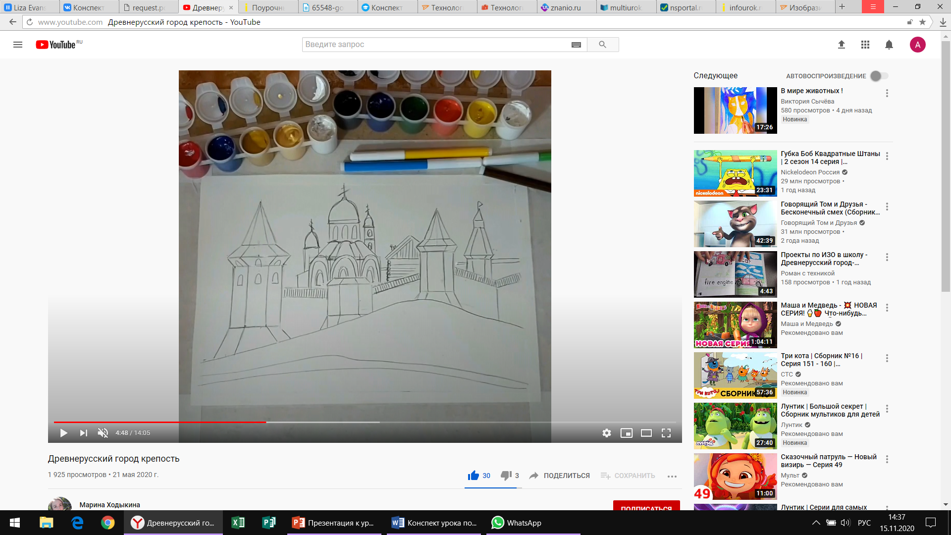Open options for 'Проекты по ИЗО' video
The width and height of the screenshot is (951, 535).
887,257
